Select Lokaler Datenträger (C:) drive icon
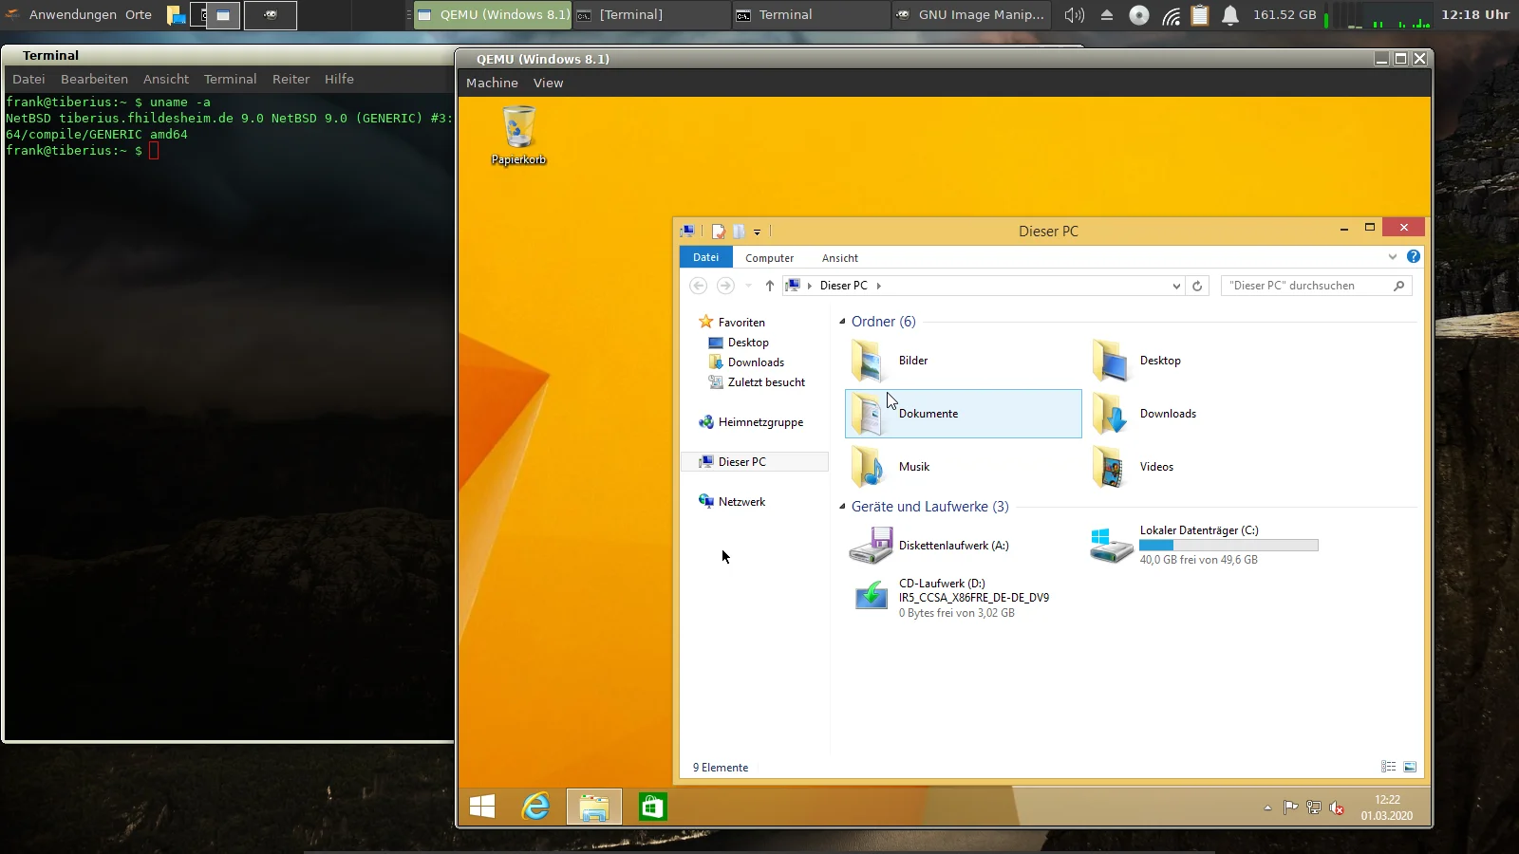 [x=1111, y=546]
